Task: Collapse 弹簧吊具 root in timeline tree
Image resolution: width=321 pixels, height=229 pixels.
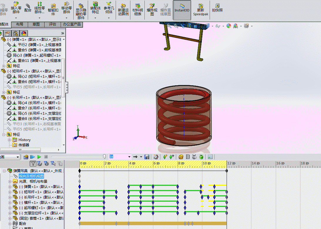Action: pos(4,171)
